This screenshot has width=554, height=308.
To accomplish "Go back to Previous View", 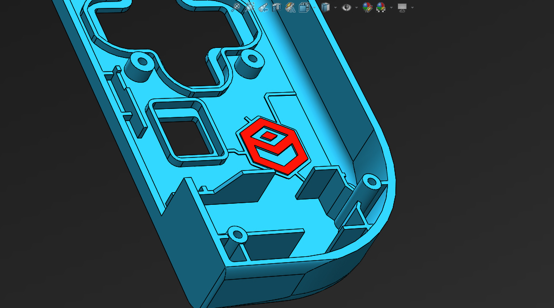I will click(x=263, y=7).
